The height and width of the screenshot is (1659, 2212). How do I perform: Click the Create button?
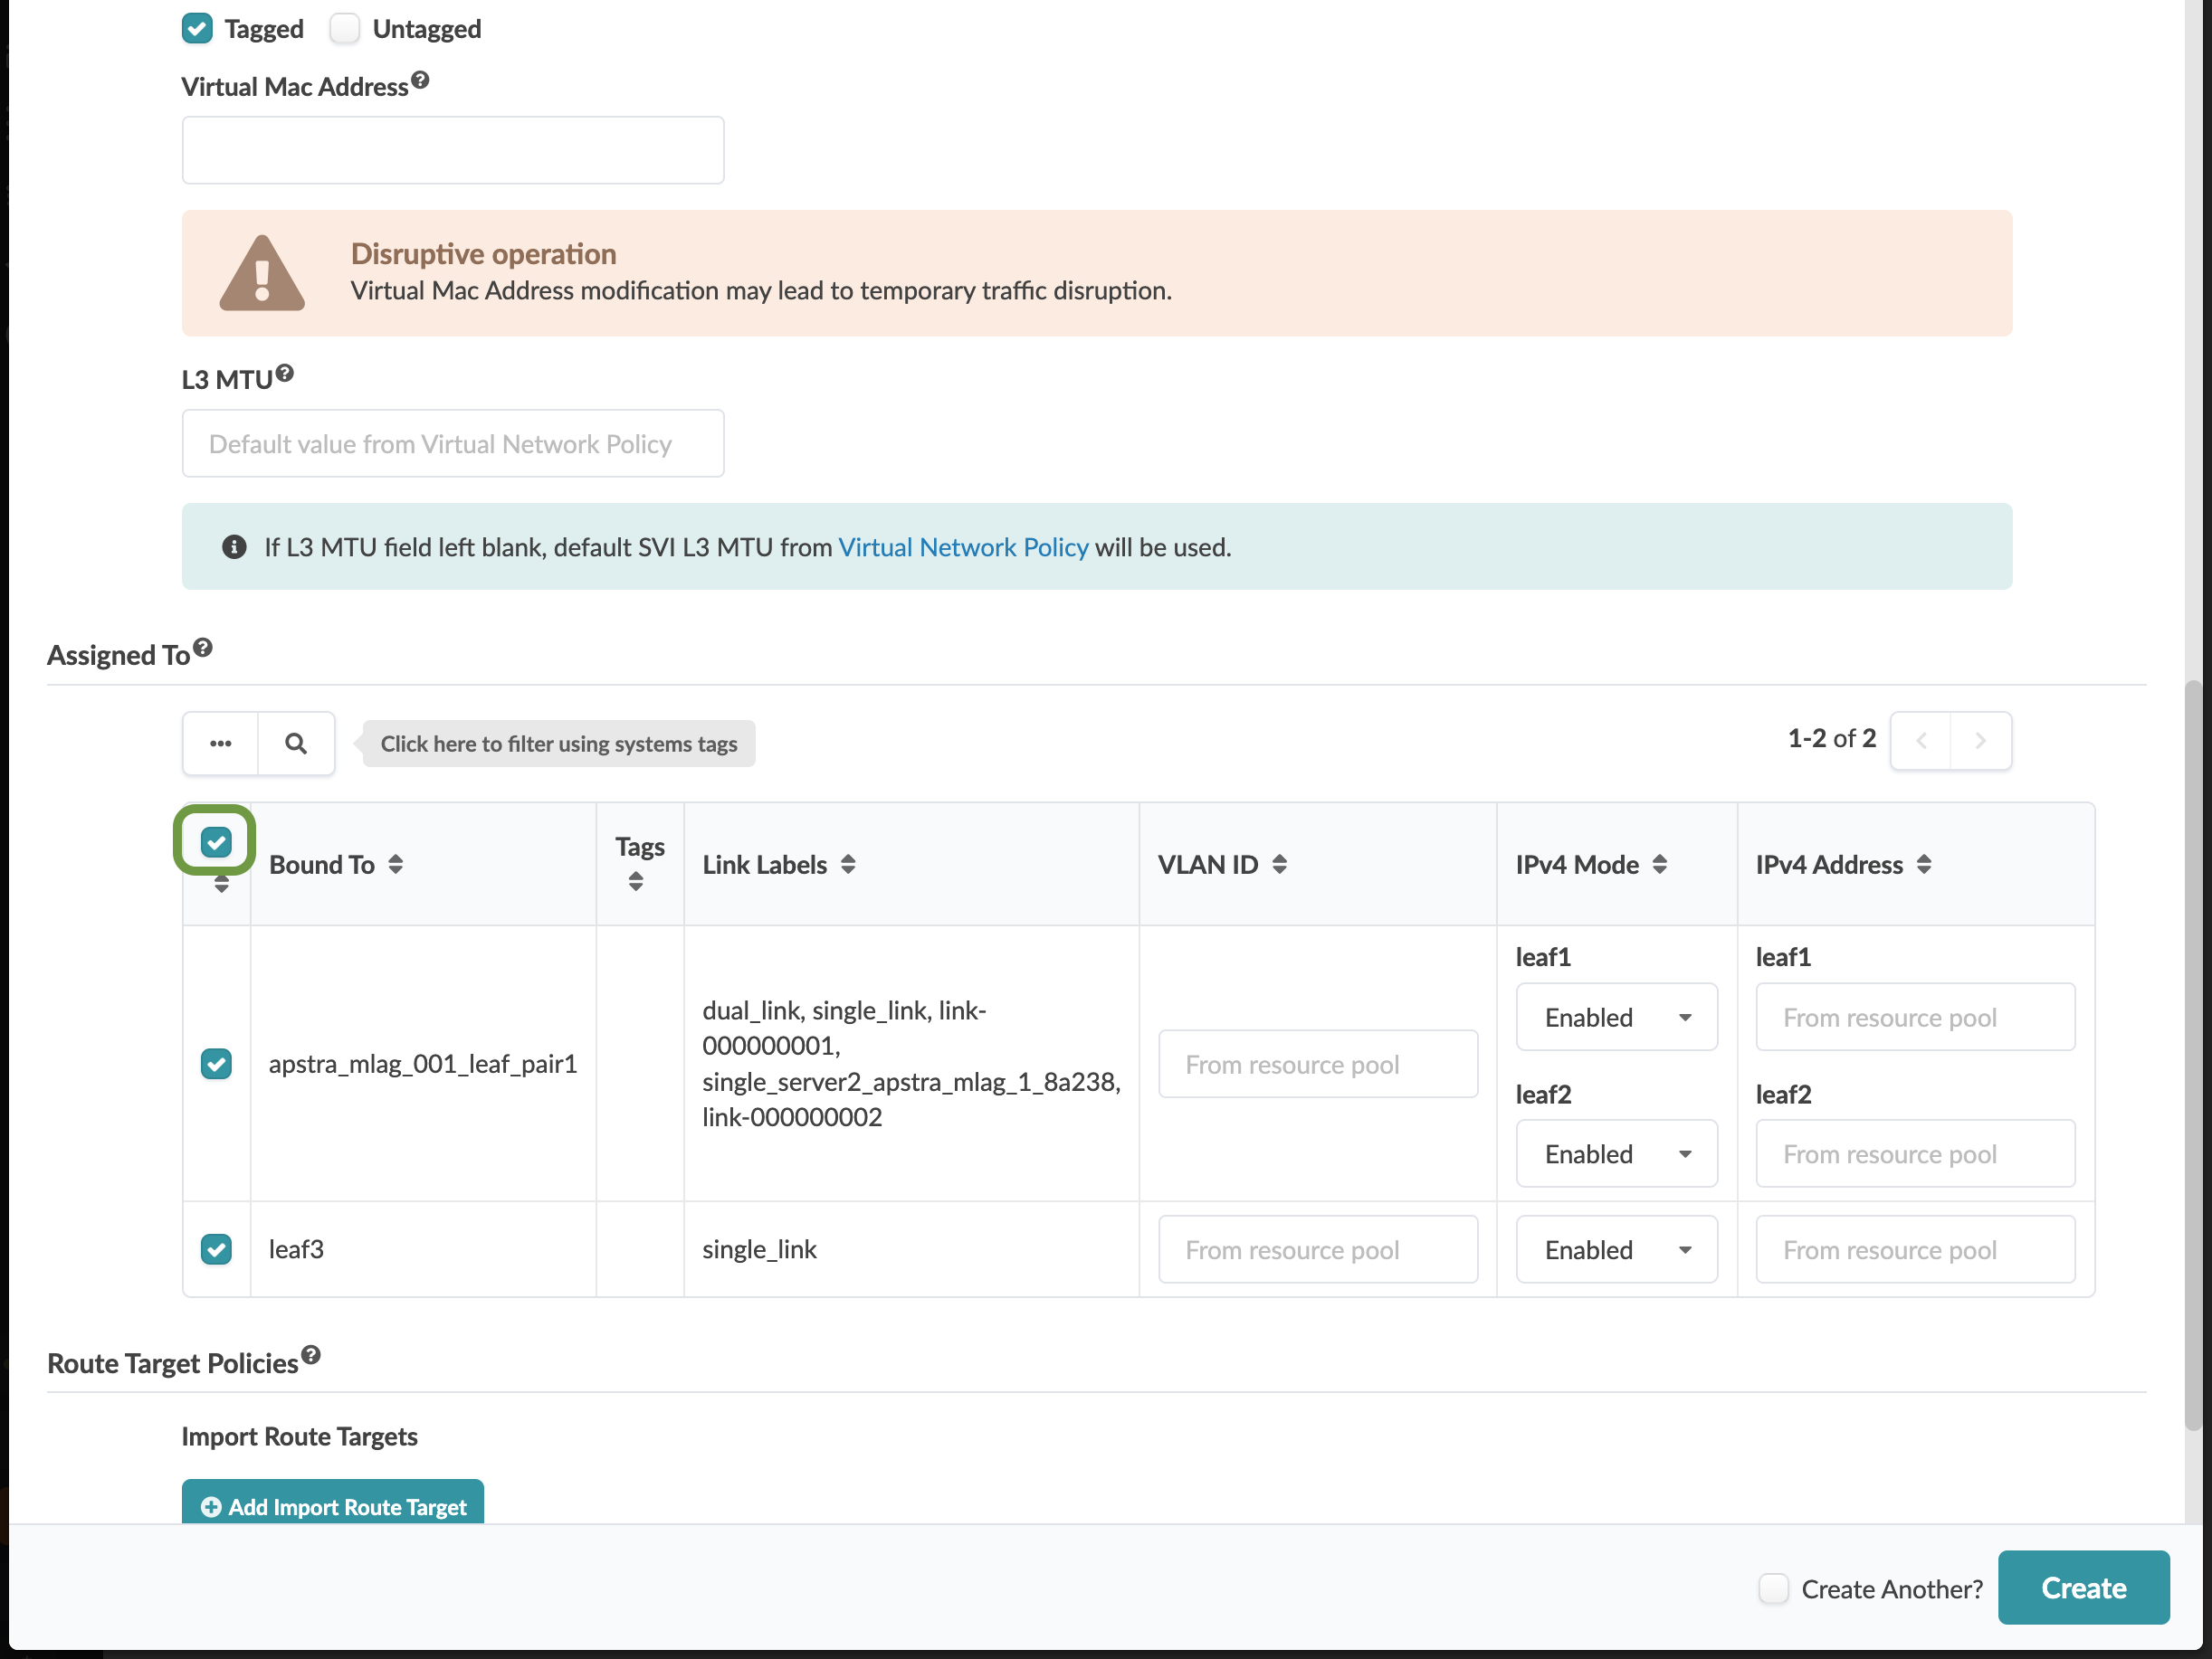[x=2084, y=1588]
